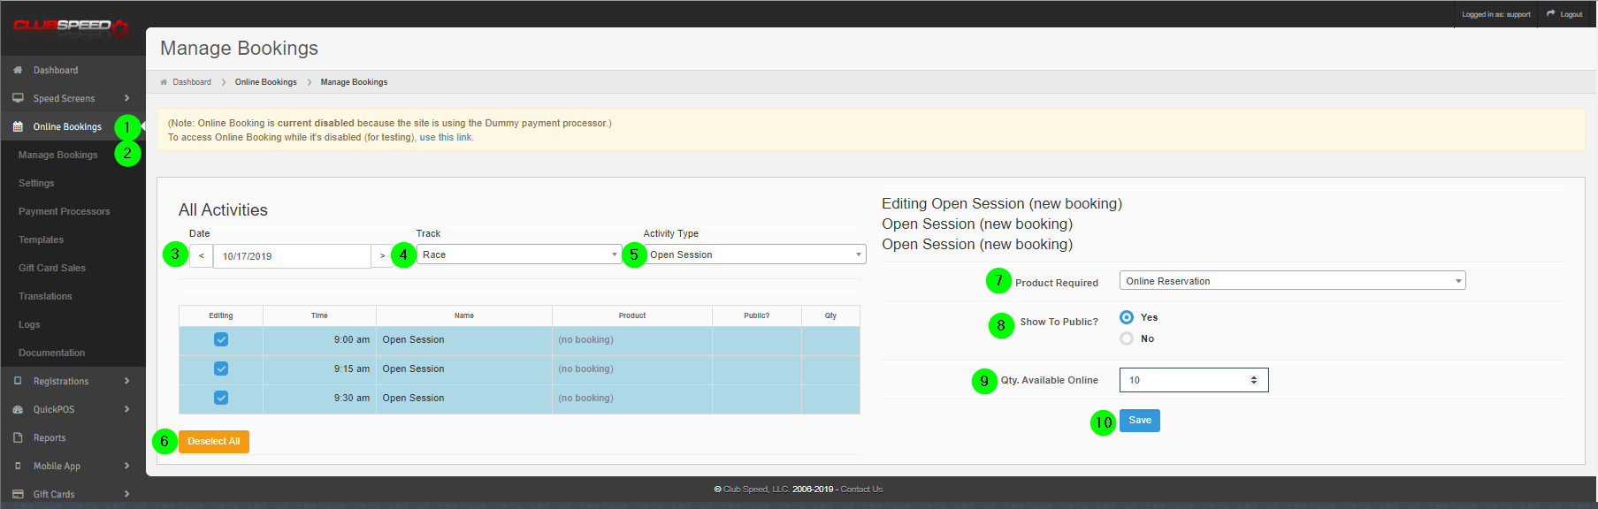Viewport: 1598px width, 509px height.
Task: Click the Registrations sidebar icon
Action: click(18, 381)
